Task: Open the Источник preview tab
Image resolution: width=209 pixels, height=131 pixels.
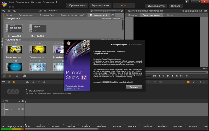Action: [133, 15]
